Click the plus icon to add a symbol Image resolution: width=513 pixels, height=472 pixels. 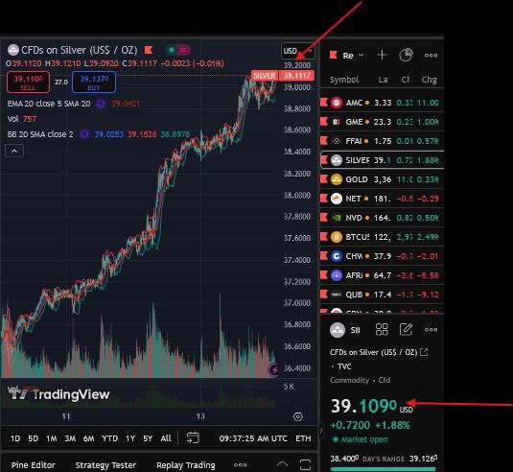pos(382,55)
